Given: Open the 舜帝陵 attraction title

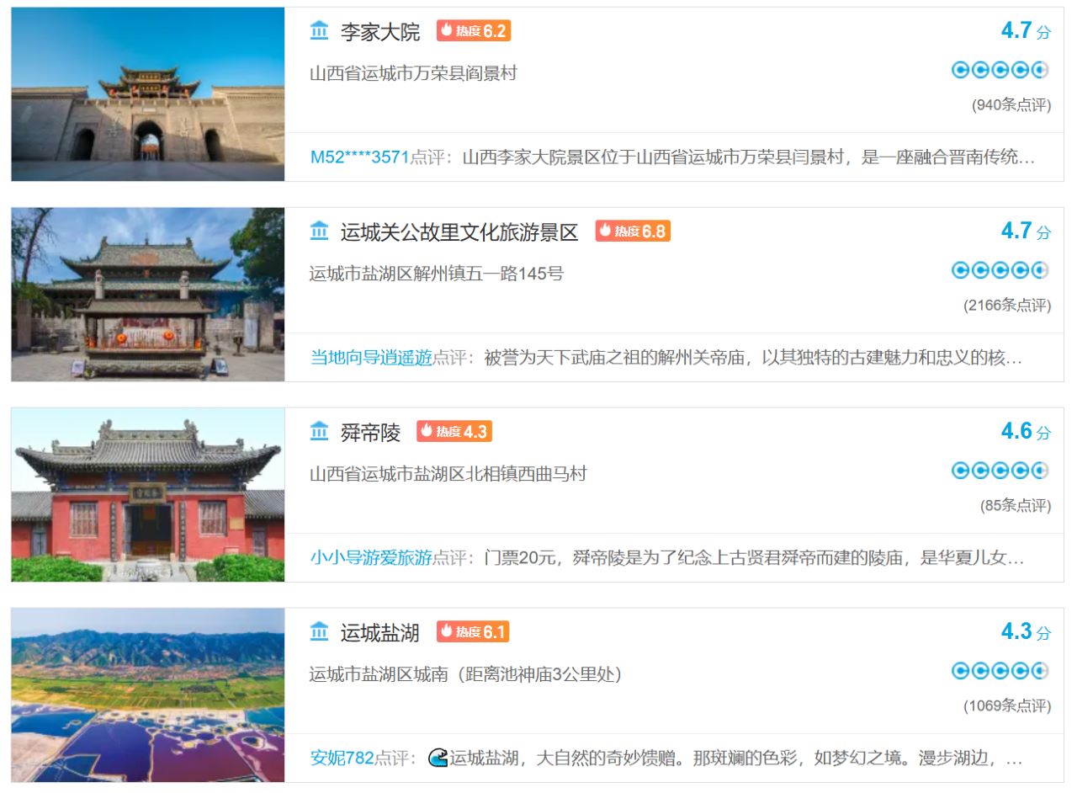Looking at the screenshot, I should (x=370, y=433).
